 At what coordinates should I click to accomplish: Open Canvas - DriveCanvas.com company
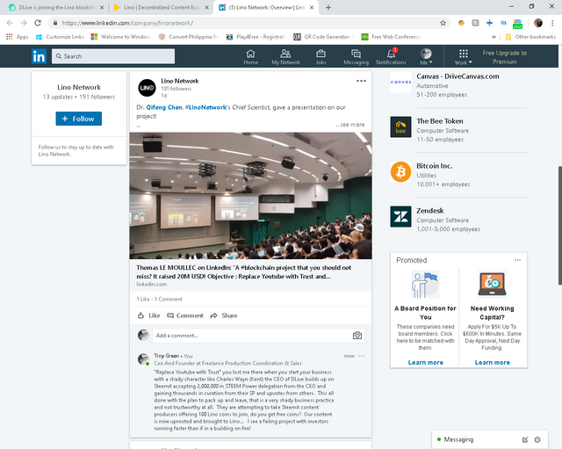[x=458, y=76]
